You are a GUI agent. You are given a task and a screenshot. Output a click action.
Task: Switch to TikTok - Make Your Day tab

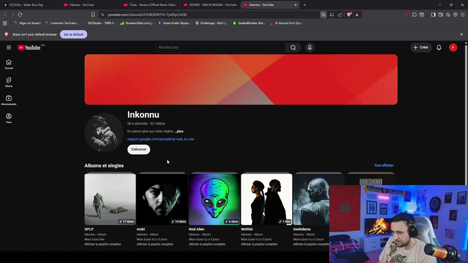point(30,5)
